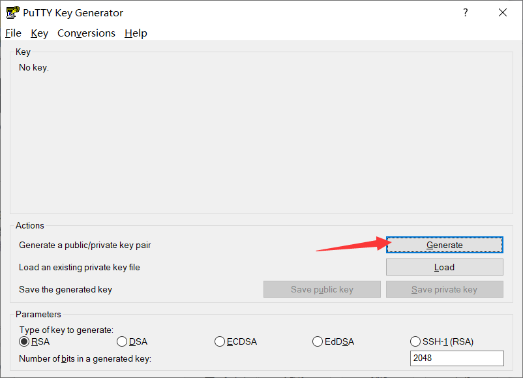Click the Save public key button
This screenshot has width=523, height=378.
point(321,289)
